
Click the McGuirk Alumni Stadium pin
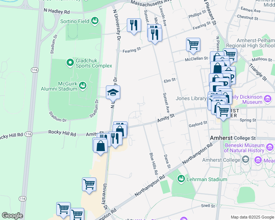[83, 86]
